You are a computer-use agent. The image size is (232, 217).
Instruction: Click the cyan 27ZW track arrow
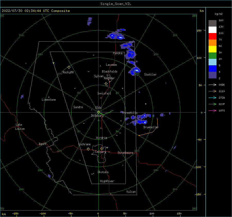click(212, 98)
